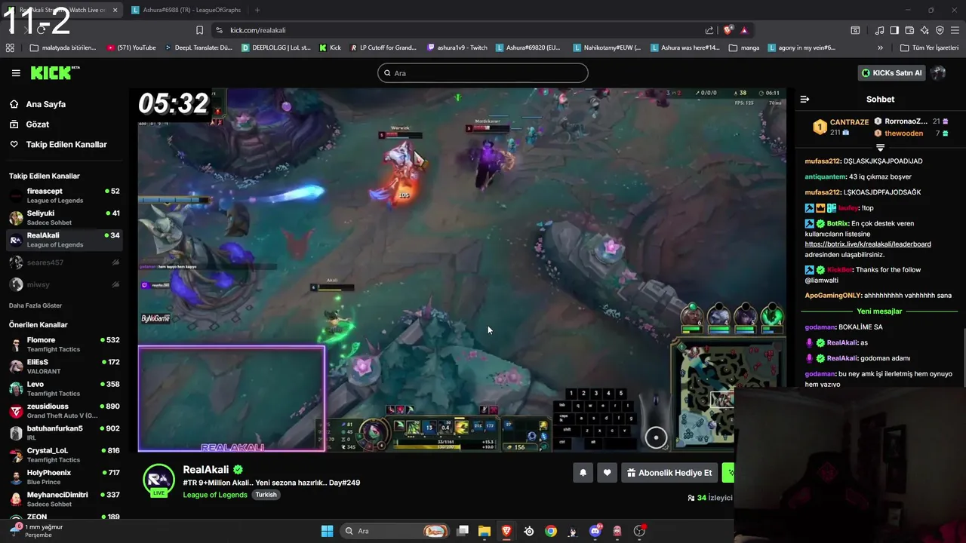Open HolyPhoenix recommended channel
The width and height of the screenshot is (966, 543).
[x=64, y=477]
